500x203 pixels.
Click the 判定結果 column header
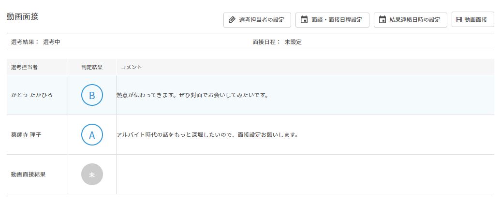pyautogui.click(x=92, y=67)
